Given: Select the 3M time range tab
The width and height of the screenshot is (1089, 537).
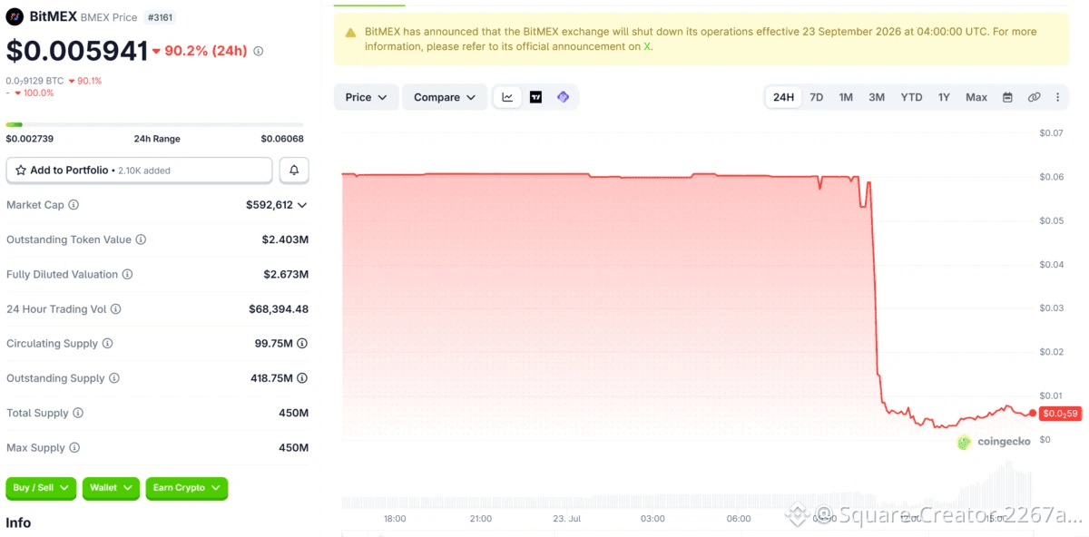Looking at the screenshot, I should click(877, 97).
